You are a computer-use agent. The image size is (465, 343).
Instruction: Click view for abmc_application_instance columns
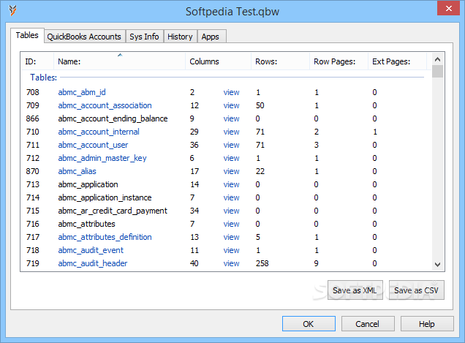(x=231, y=197)
